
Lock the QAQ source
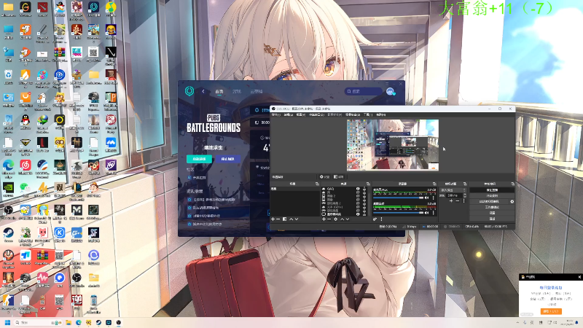364,189
